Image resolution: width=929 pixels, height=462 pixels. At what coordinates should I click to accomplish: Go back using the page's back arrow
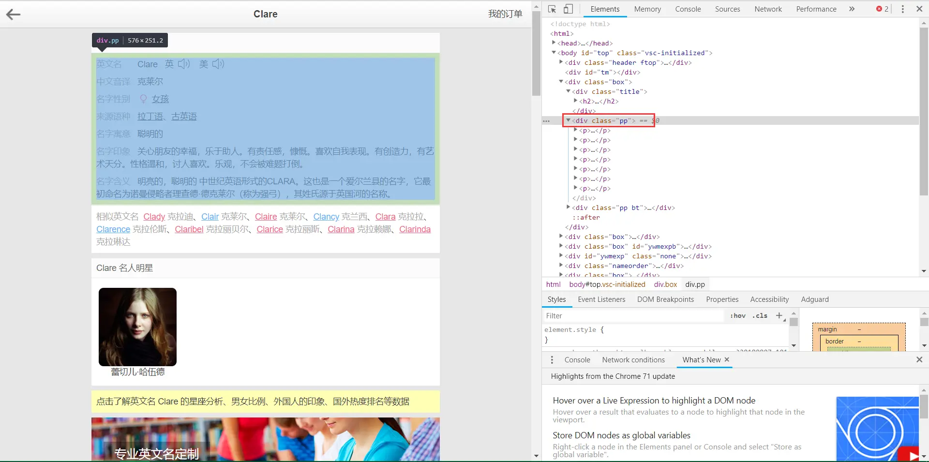pos(13,15)
